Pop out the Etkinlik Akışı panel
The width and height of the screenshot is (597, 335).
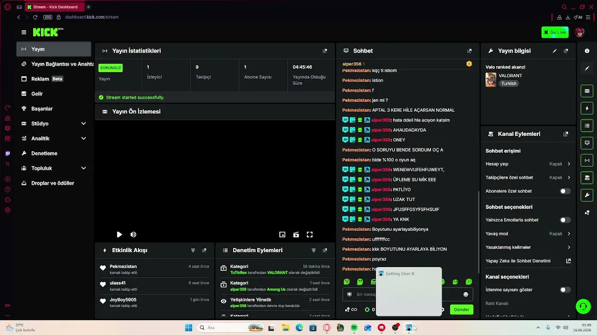click(x=204, y=250)
